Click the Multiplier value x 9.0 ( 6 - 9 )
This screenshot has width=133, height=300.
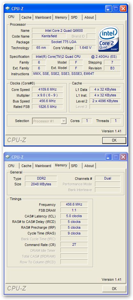tap(47, 95)
